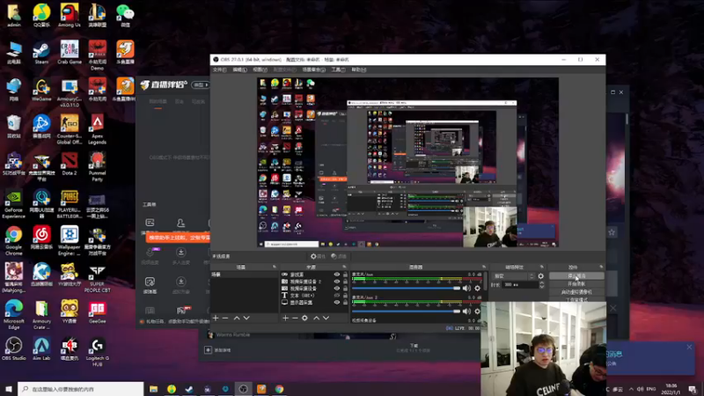Open the Among Us desktop shortcut
Viewport: 704px width, 396px height.
point(70,16)
